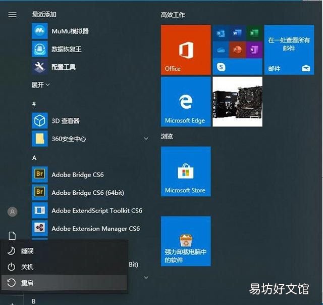Open the Microsoft Edge tile
Image resolution: width=323 pixels, height=305 pixels.
[x=186, y=102]
